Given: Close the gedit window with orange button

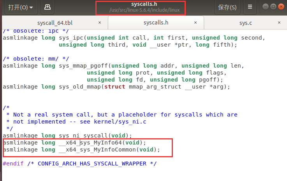Looking at the screenshot, I should pos(281,7).
